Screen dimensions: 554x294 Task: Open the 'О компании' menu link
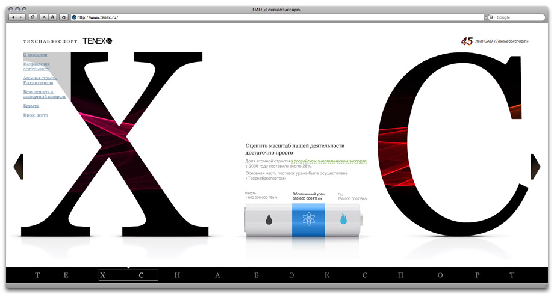click(x=35, y=55)
